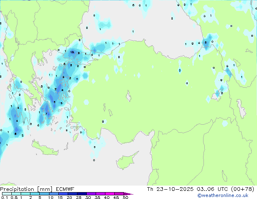The height and width of the screenshot is (199, 257).
Task: Click the 10–15 mm legend color swatch
Action: pyautogui.click(x=54, y=194)
